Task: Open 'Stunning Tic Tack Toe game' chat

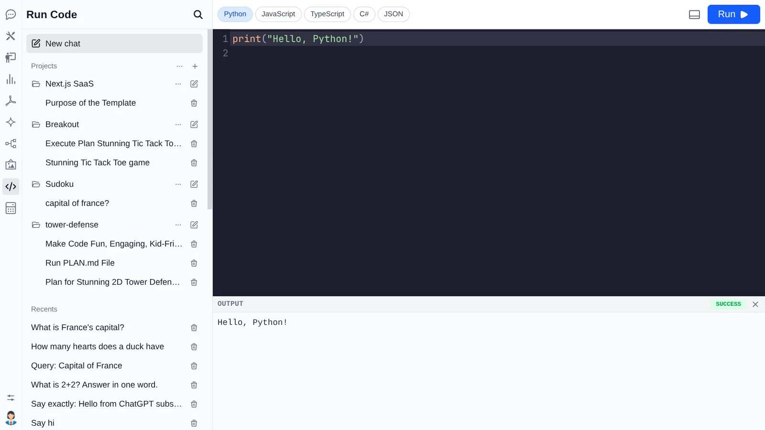Action: pos(98,163)
